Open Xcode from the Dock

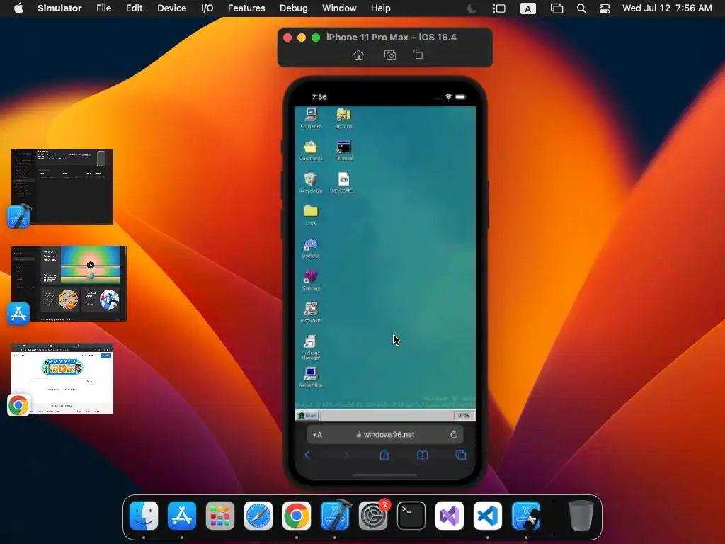(335, 516)
